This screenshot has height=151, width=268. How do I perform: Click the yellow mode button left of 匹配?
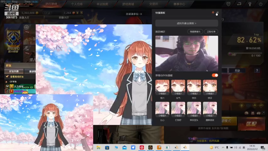[229, 121]
